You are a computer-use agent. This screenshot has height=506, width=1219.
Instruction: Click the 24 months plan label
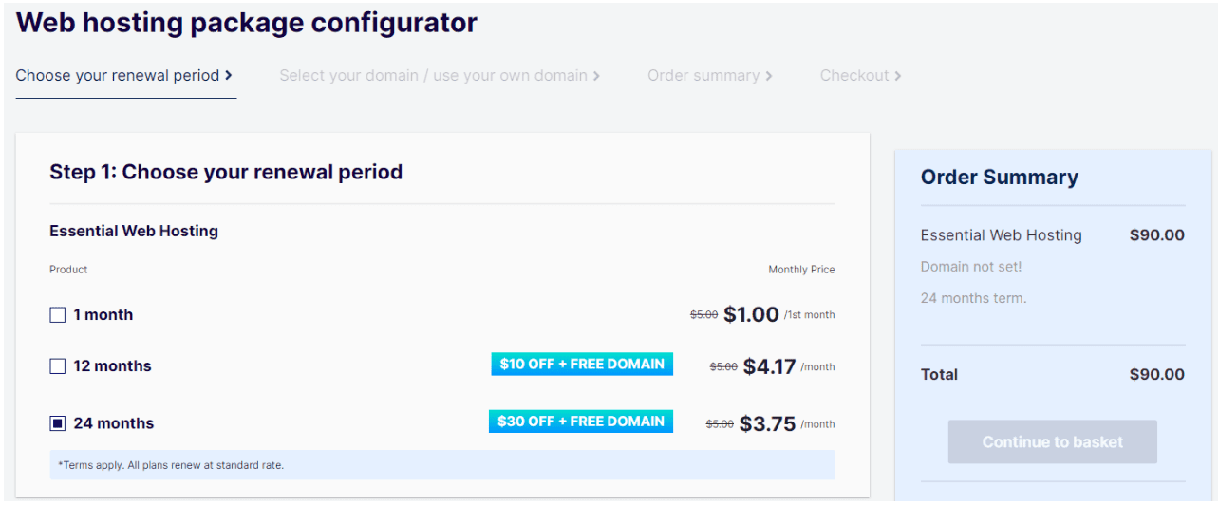tap(113, 423)
